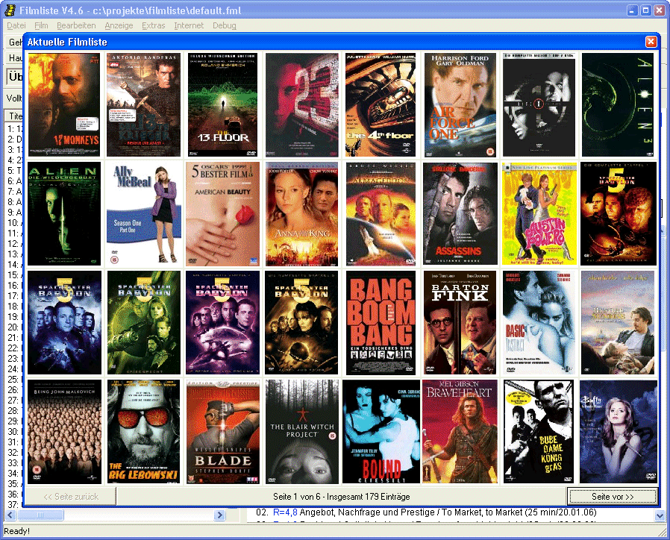Go to next page with Seite vor
670x540 pixels.
613,497
